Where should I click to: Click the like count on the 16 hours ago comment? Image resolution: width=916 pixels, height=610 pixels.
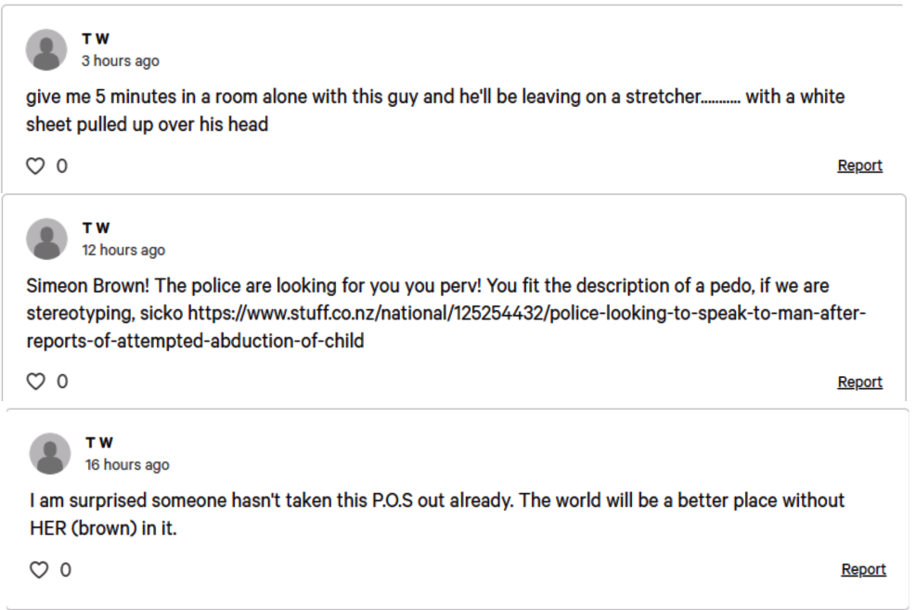66,570
